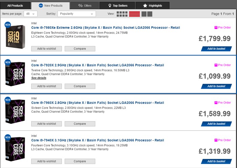
Task: Click the NEW badge on i9-7940X image
Action: pyautogui.click(x=8, y=137)
